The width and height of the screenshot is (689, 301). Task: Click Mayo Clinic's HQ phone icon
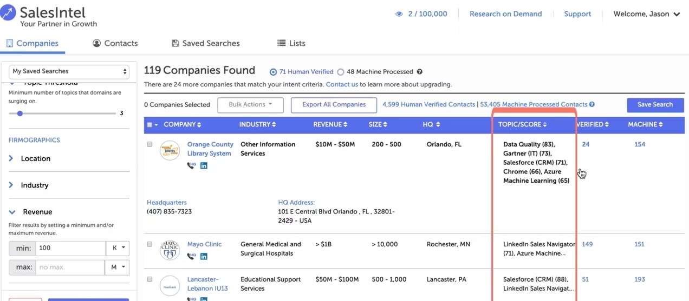point(191,257)
